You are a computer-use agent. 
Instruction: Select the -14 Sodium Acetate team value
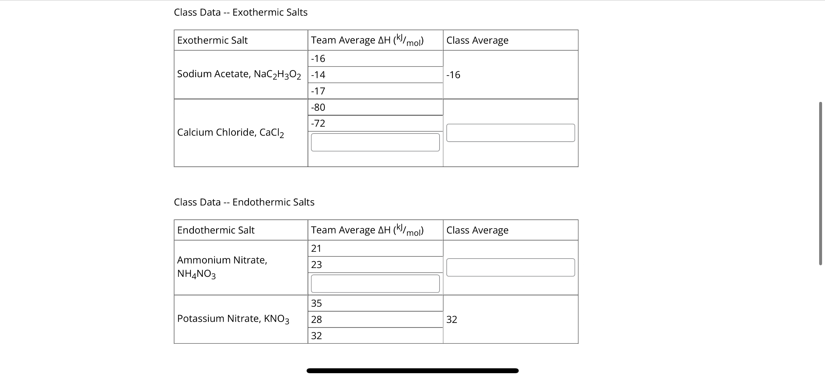pyautogui.click(x=317, y=75)
